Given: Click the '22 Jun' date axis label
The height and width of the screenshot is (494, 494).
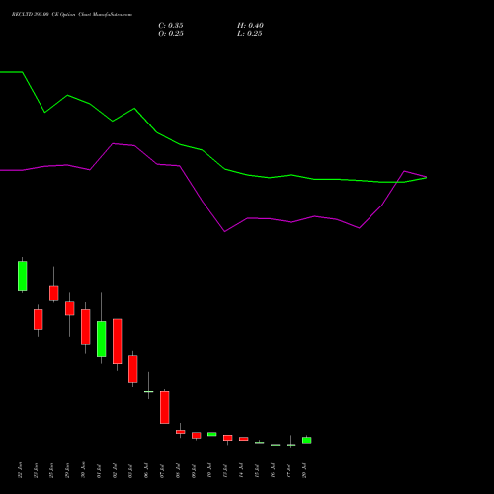Looking at the screenshot, I should tap(21, 470).
